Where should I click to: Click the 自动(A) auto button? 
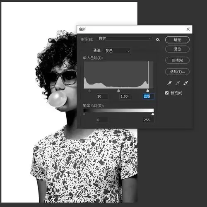177,60
